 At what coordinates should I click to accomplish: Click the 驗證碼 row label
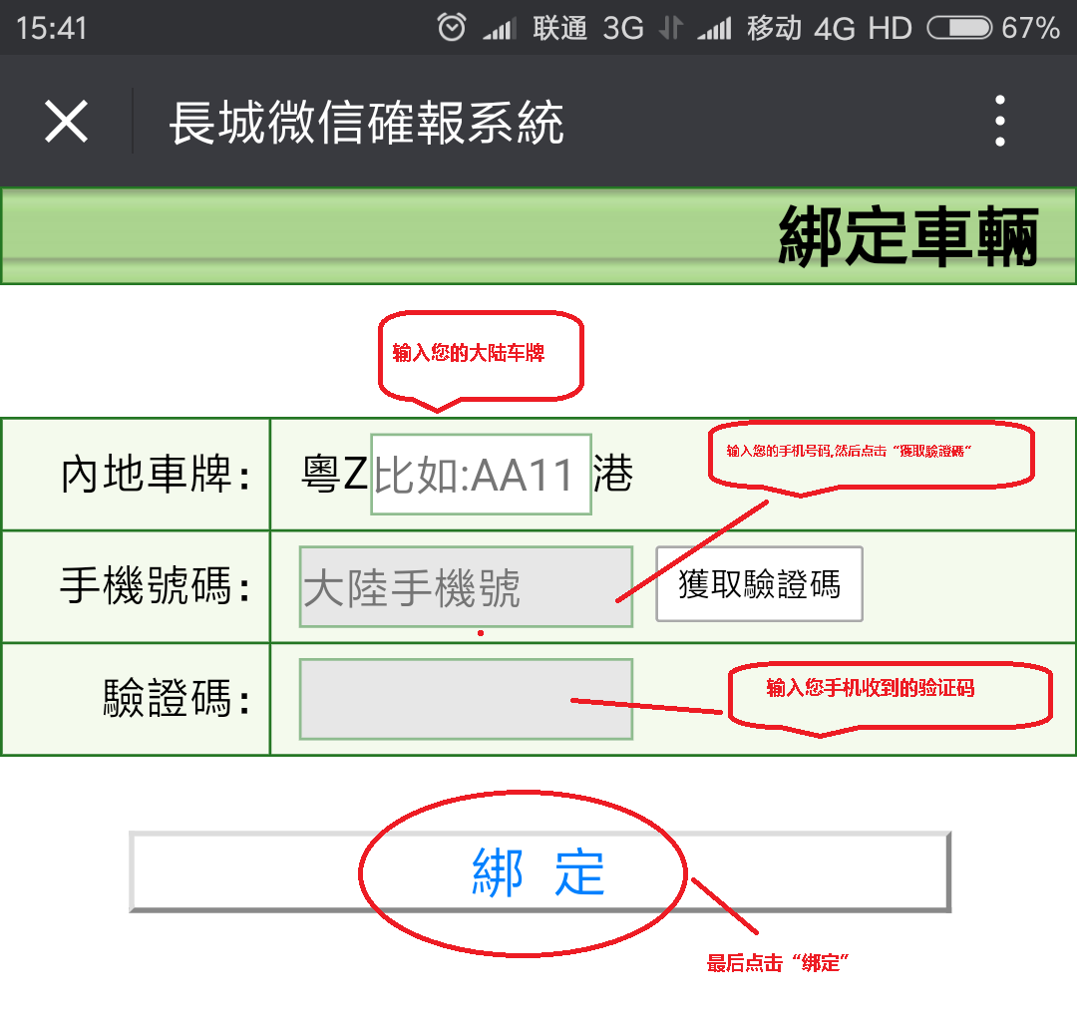point(177,698)
